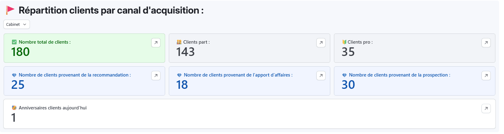This screenshot has width=504, height=134.
Task: Click the Anniversaires clients aujourd'hui label
Action: point(53,108)
